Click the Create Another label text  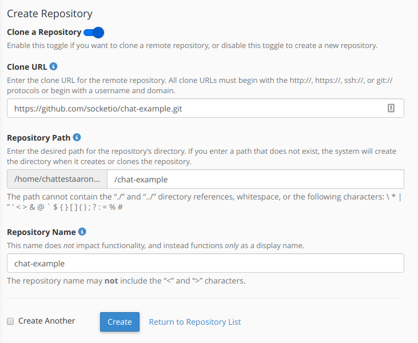46,321
